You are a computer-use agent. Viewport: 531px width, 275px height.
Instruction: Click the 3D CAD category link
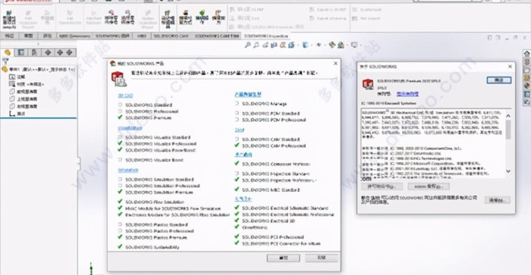[125, 95]
